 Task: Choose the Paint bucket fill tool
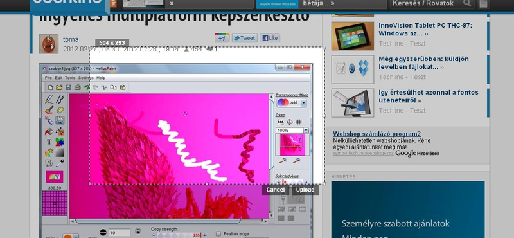[x=49, y=132]
